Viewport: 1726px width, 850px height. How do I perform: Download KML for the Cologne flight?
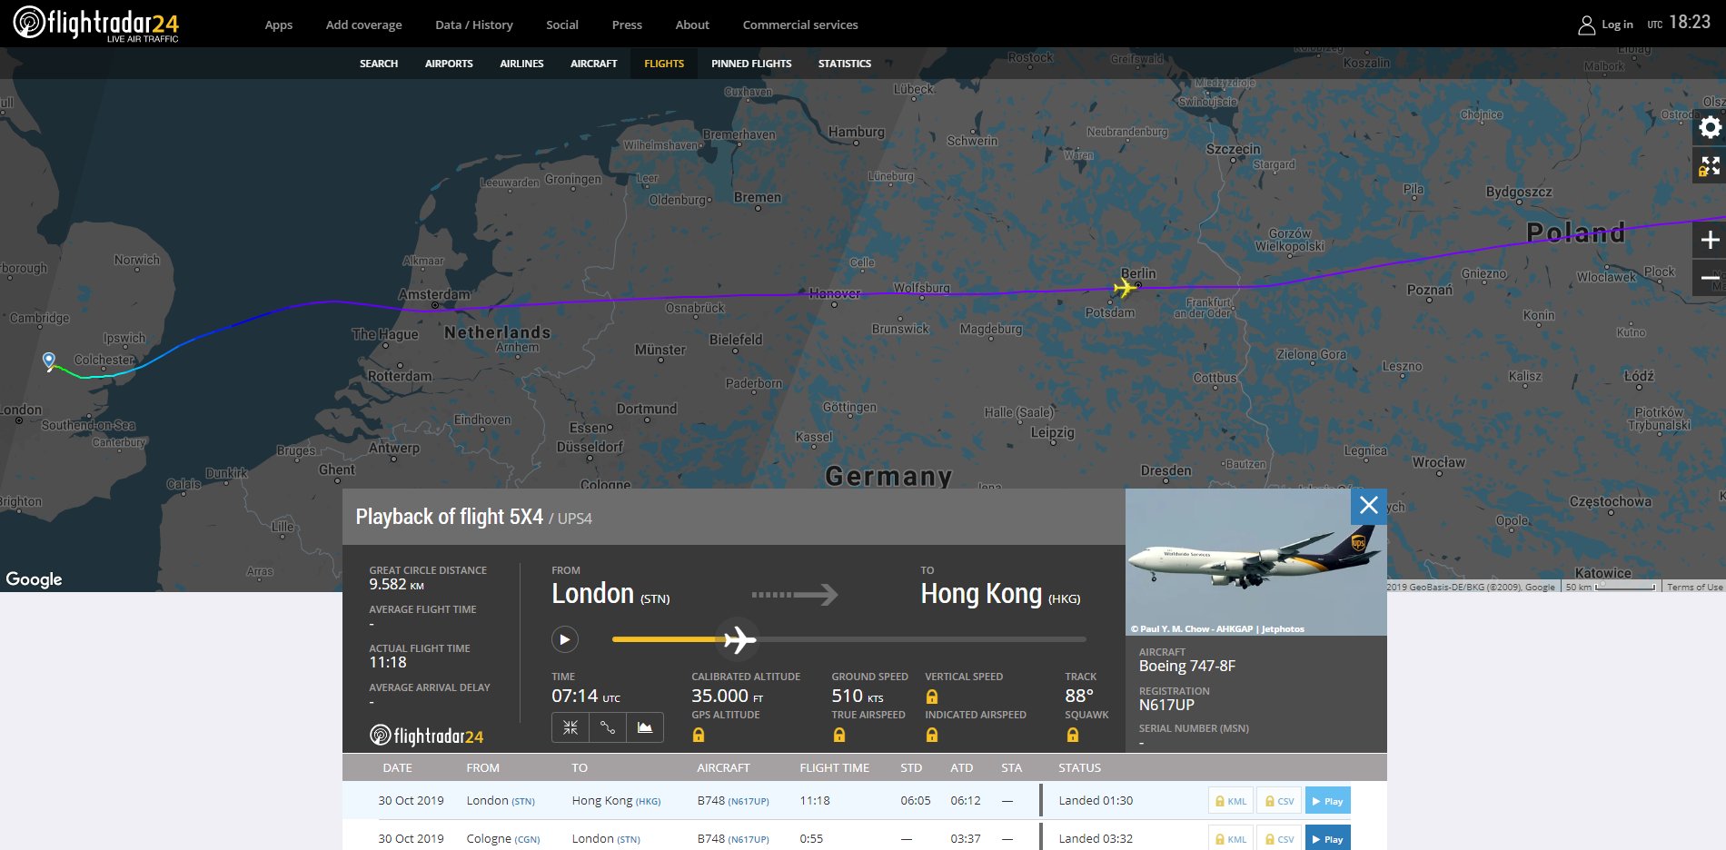[1231, 837]
